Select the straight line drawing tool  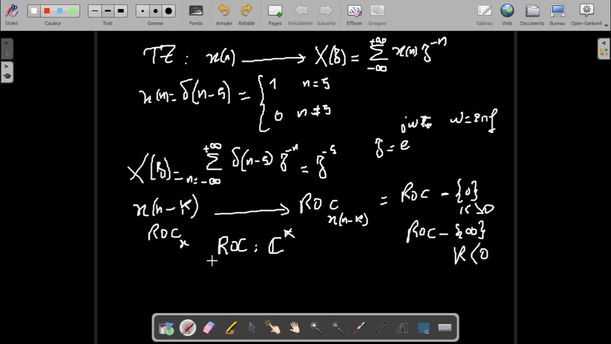coord(380,328)
